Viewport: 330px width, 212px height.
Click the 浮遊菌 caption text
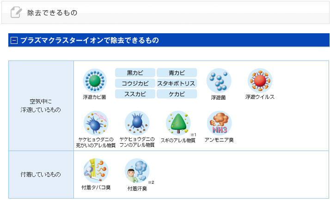coord(219,97)
